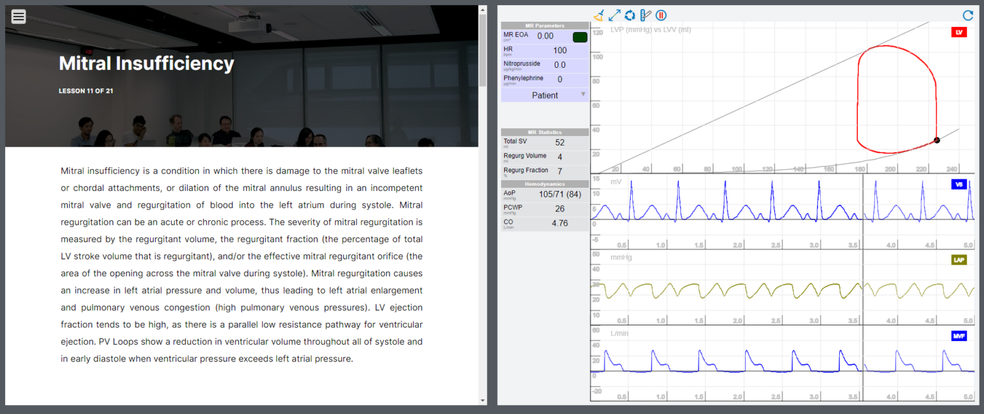Image resolution: width=984 pixels, height=414 pixels.
Task: Click the lesson pane scrollbar down arrow
Action: click(x=482, y=401)
